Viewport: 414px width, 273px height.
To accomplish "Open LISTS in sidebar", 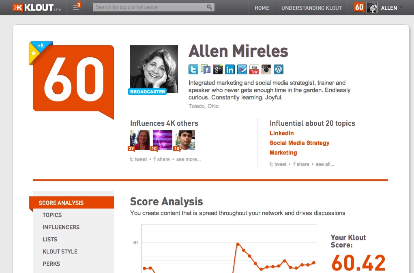I will coord(50,239).
